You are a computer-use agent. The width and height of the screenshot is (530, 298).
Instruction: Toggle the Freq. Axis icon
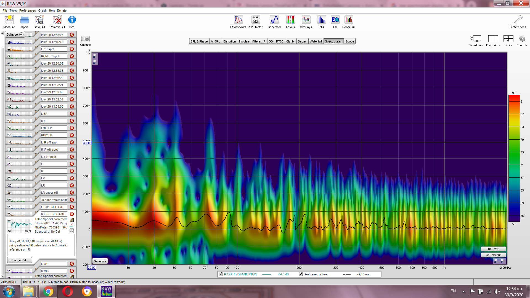493,41
